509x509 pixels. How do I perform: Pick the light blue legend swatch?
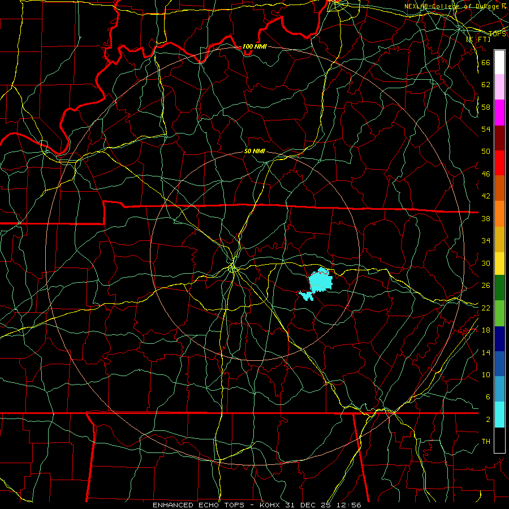[x=499, y=389]
